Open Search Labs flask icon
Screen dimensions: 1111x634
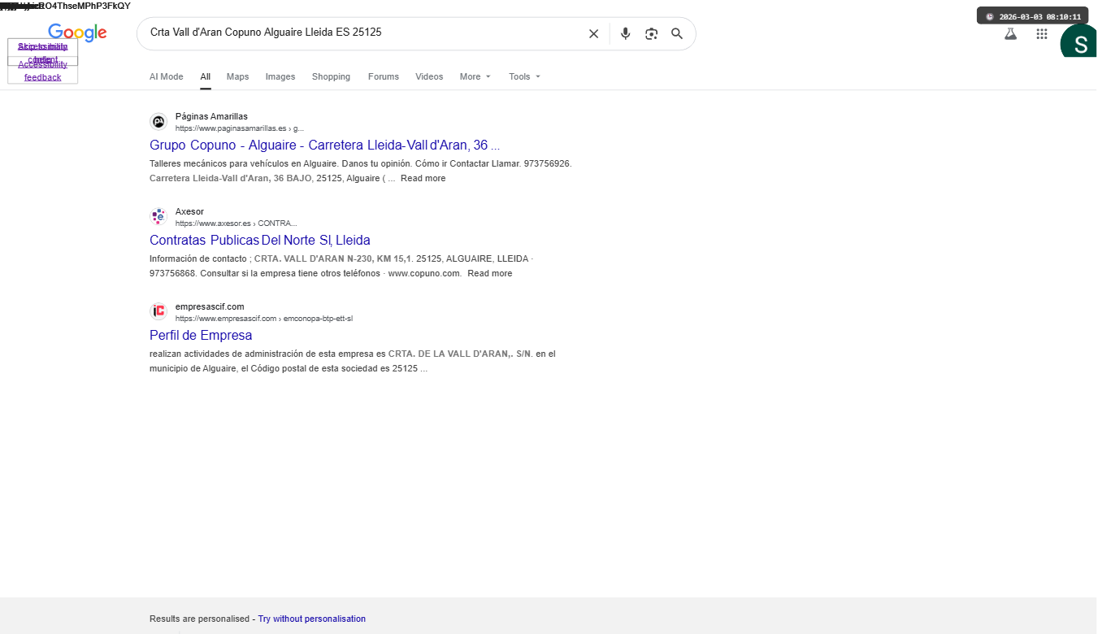tap(1010, 34)
